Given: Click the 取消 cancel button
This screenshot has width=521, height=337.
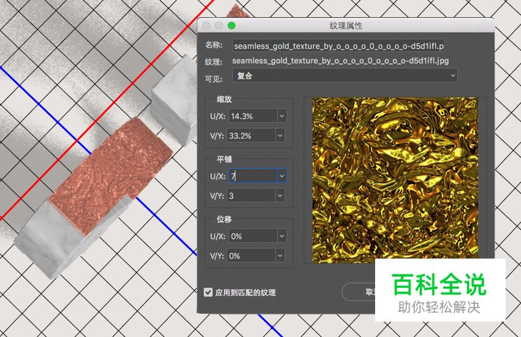Looking at the screenshot, I should coord(360,292).
